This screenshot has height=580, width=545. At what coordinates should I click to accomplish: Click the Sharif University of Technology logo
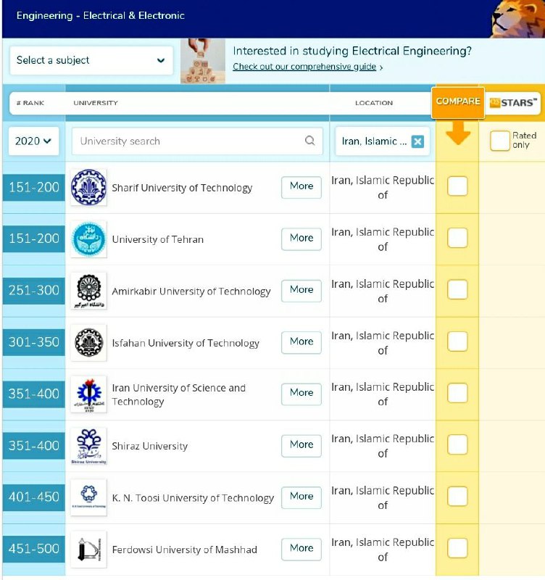[88, 187]
